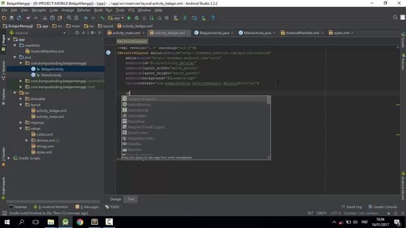Collapse the layout folder
Viewport: 406px width, 228px height.
pos(21,104)
